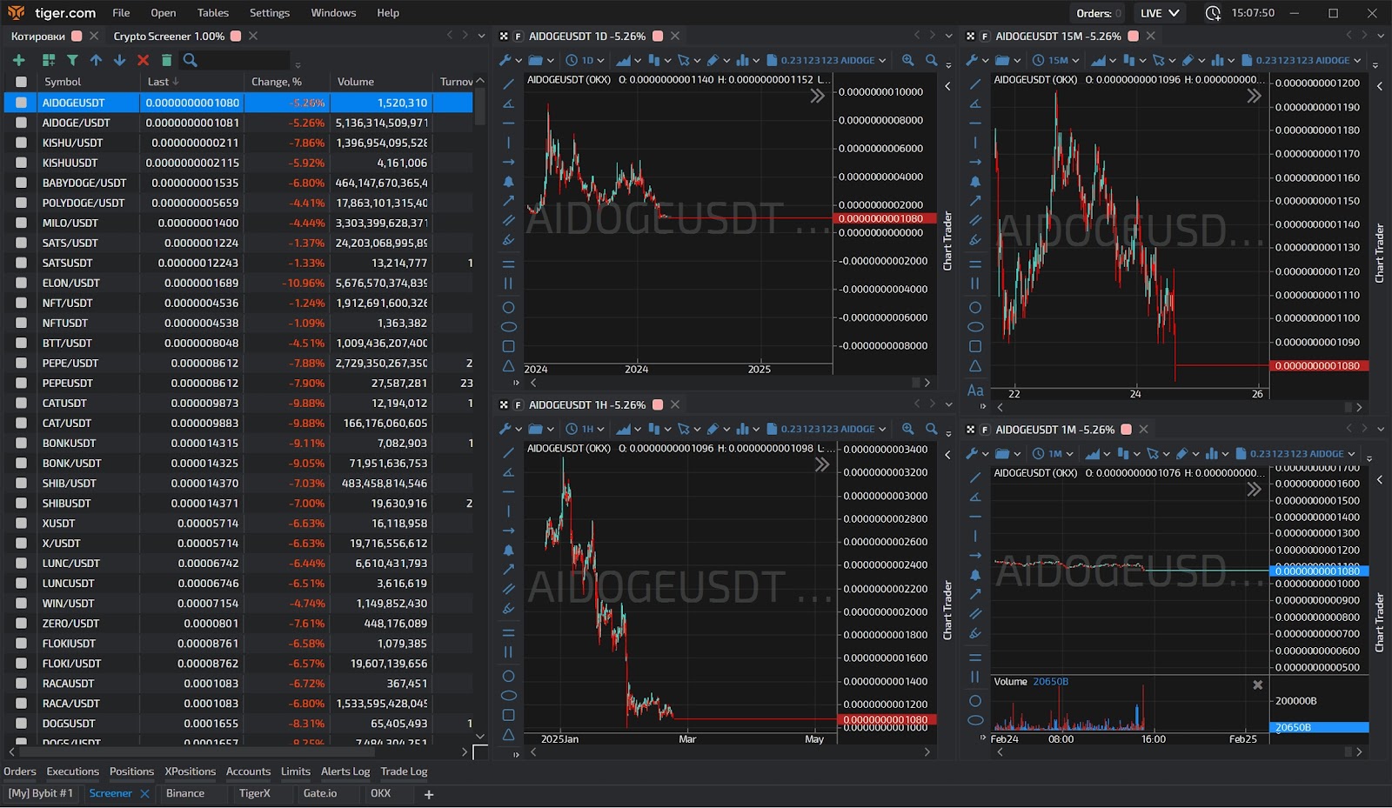Check the box for BONKUSDT row

pyautogui.click(x=21, y=443)
